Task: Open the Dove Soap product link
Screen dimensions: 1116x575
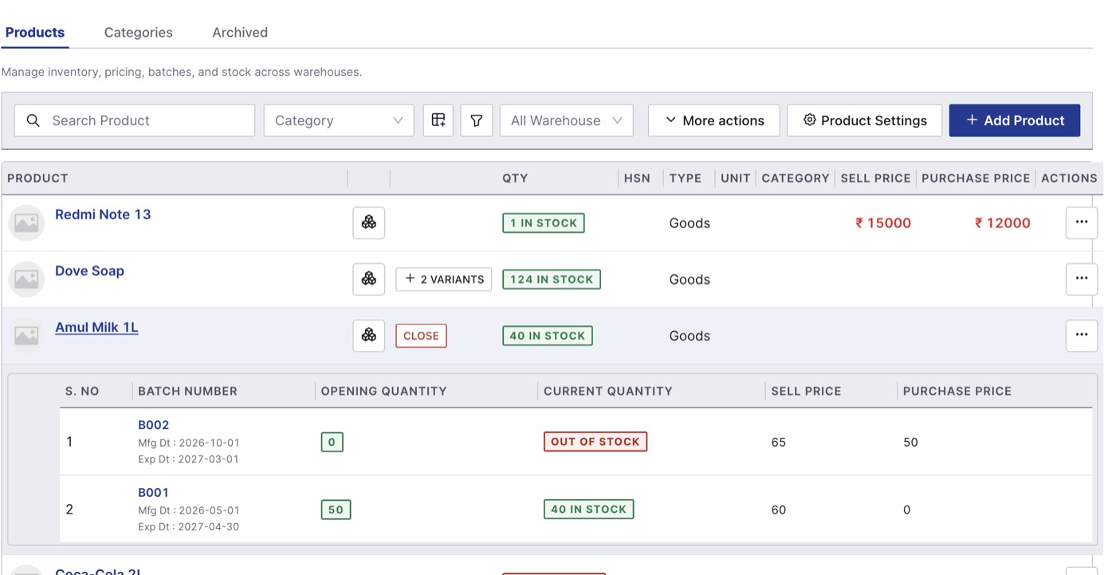Action: click(x=89, y=271)
